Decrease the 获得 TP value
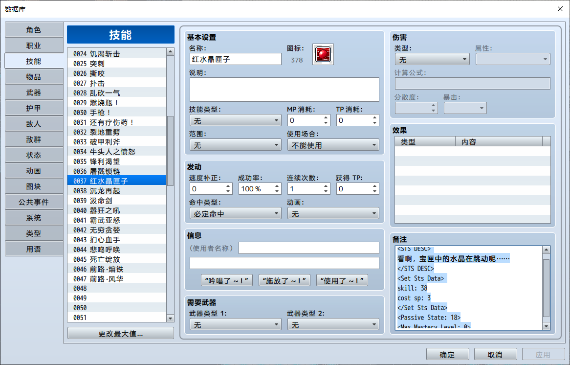 click(x=375, y=192)
